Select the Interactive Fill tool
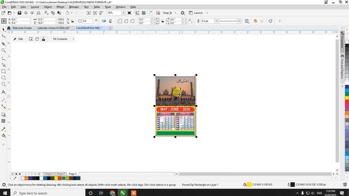 [3, 136]
